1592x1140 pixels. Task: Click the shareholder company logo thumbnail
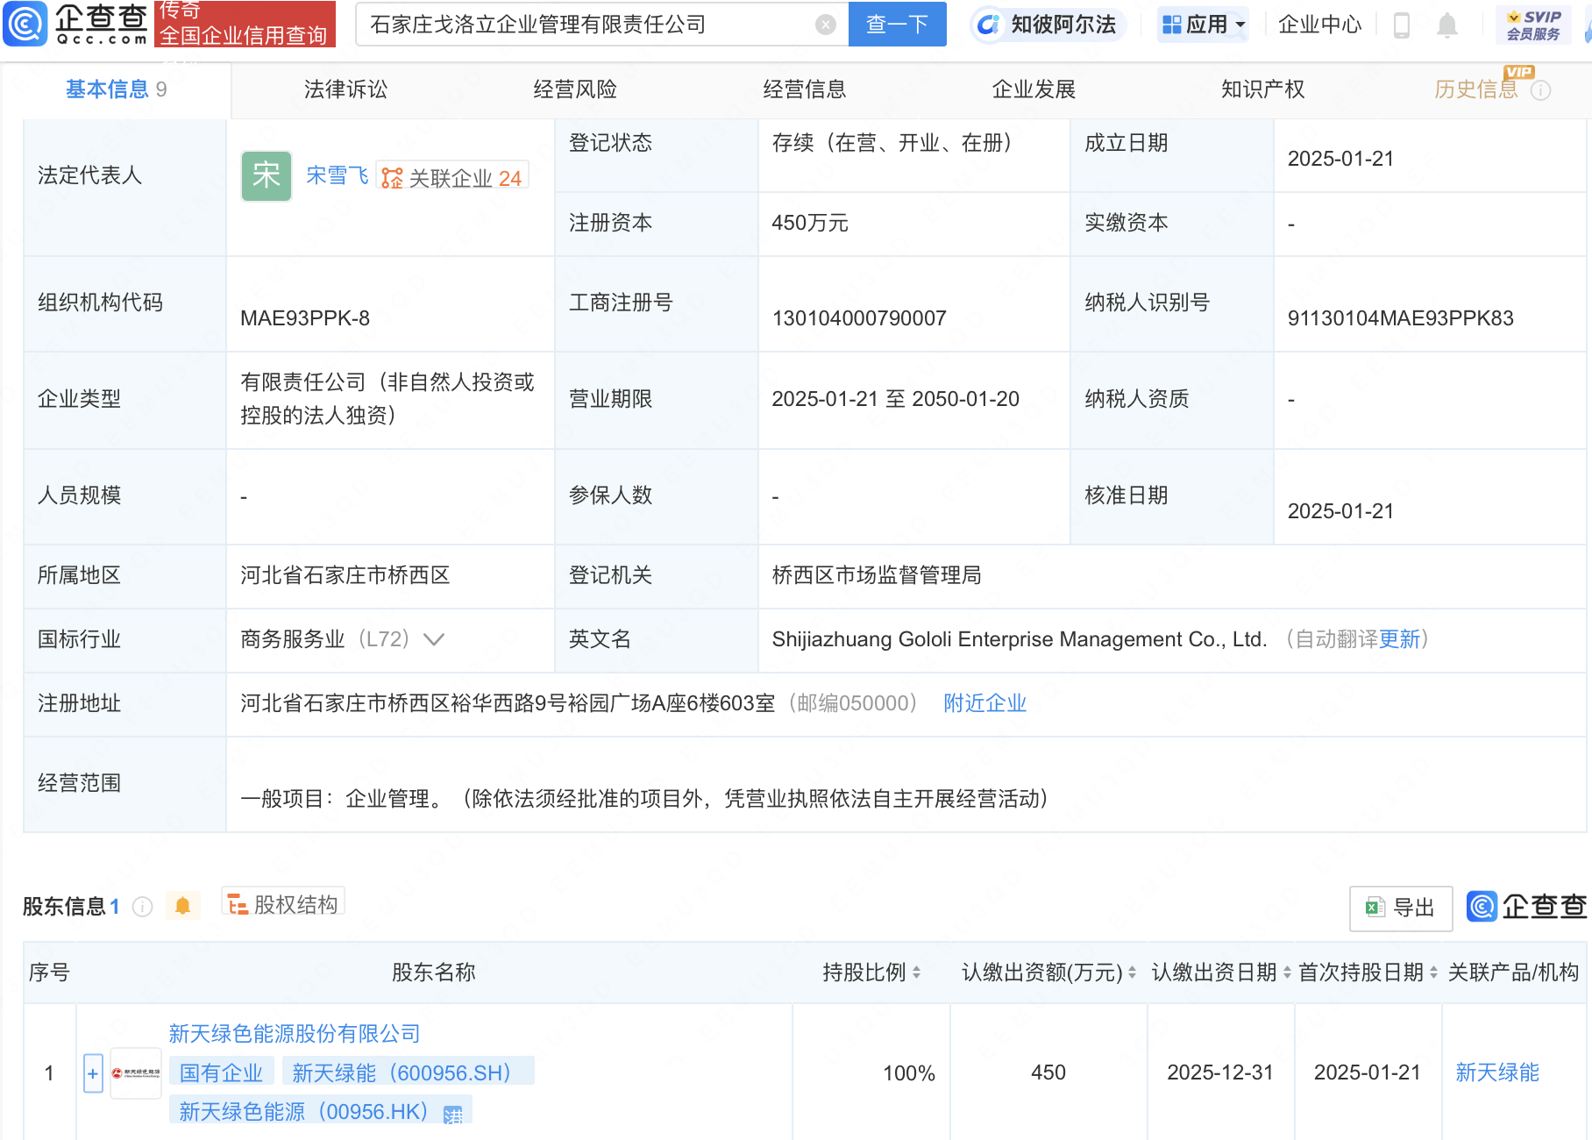pos(136,1073)
